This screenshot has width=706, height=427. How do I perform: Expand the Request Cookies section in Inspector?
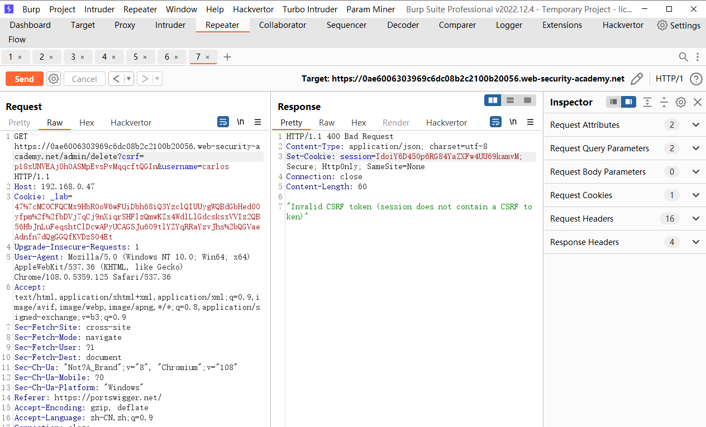(x=696, y=195)
